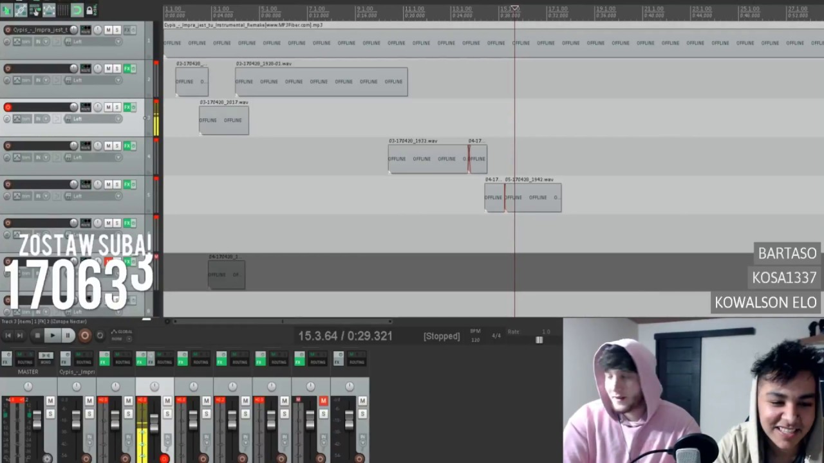
Task: Click the phase invert button on track 4
Action: tap(7, 158)
